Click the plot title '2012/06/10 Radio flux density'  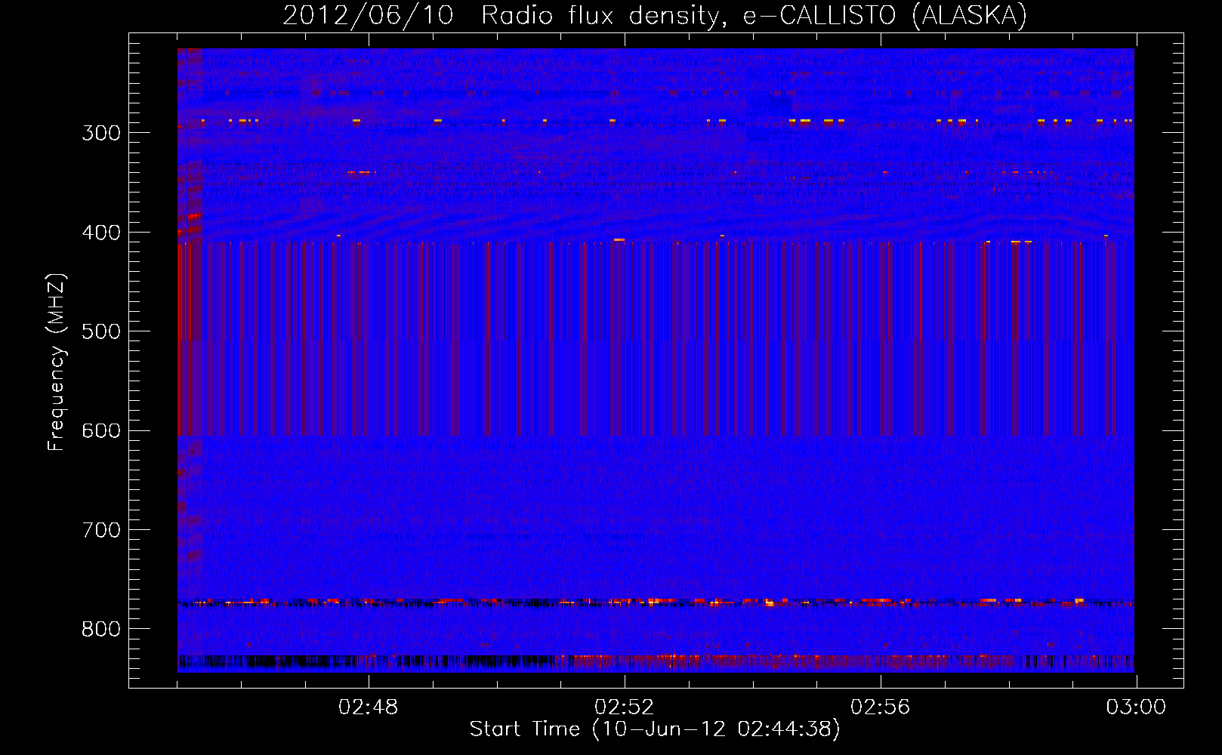tap(656, 15)
